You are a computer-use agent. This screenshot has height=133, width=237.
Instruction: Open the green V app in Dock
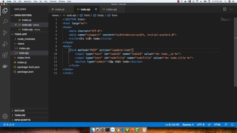pyautogui.click(x=127, y=130)
